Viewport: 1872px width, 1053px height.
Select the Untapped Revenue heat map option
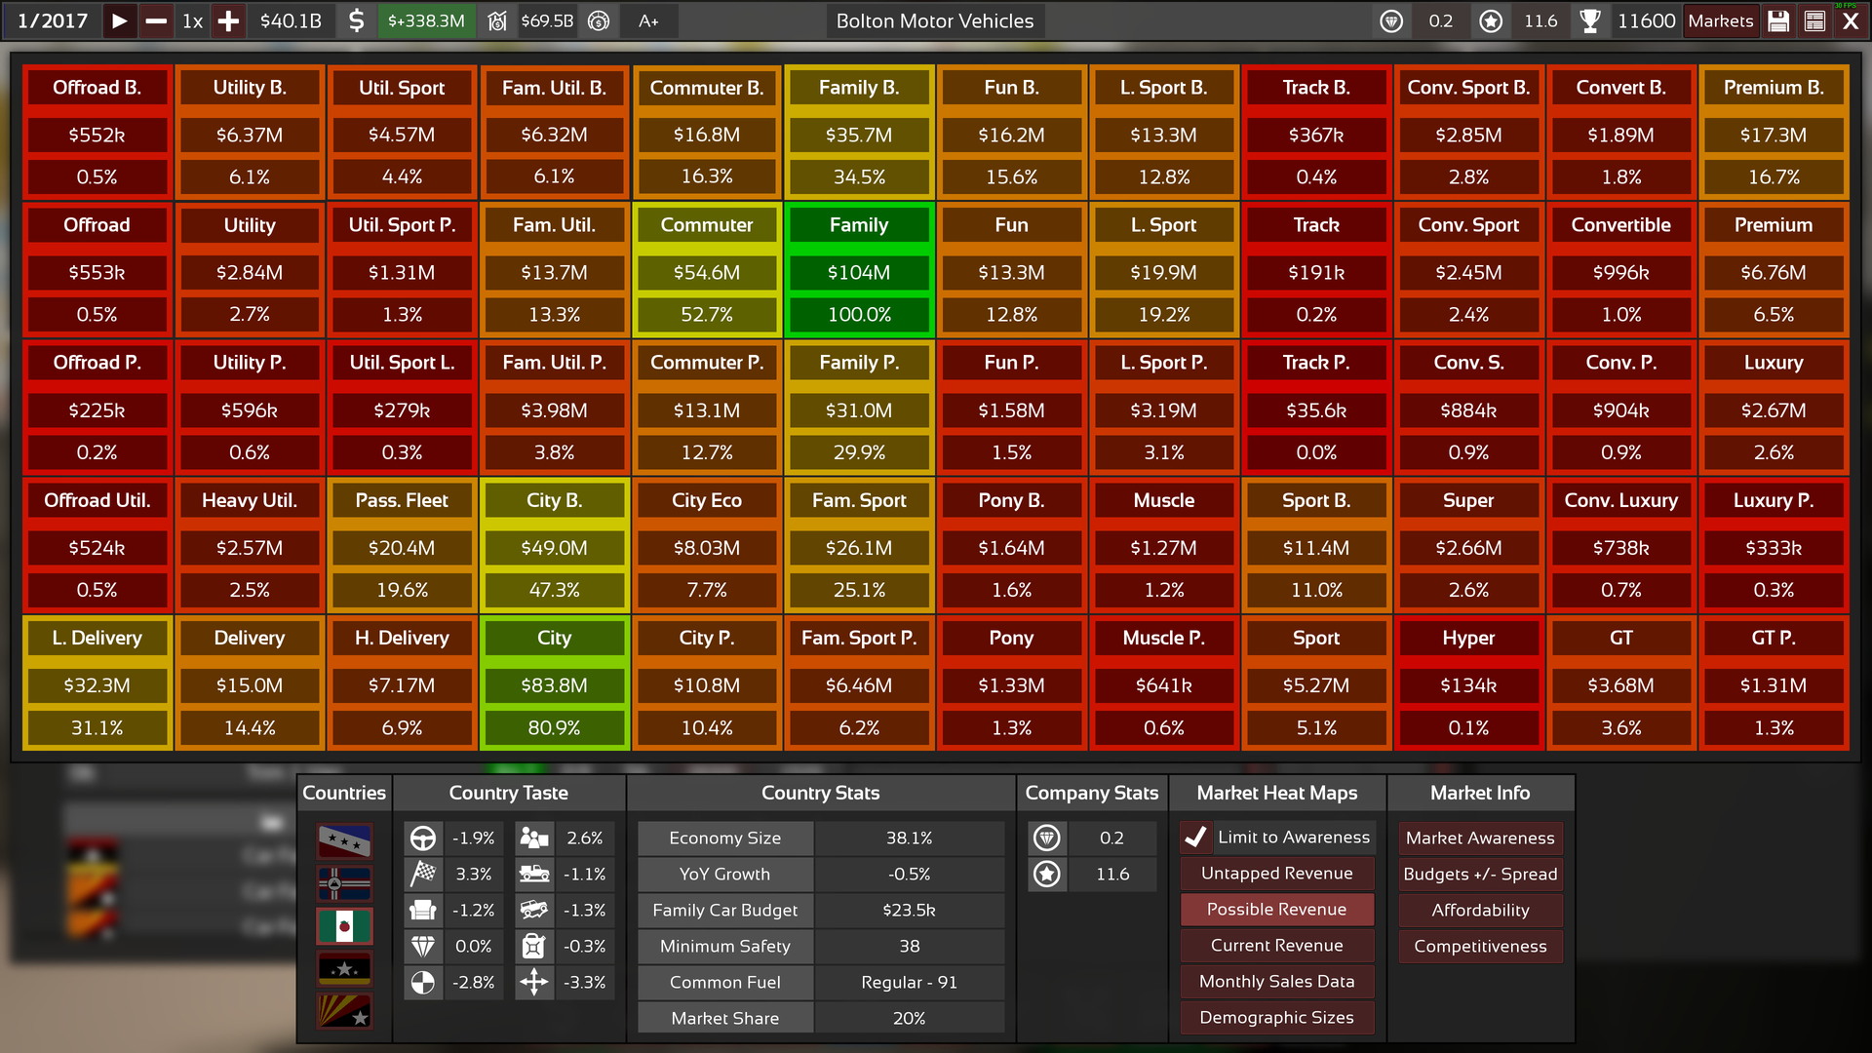tap(1276, 873)
